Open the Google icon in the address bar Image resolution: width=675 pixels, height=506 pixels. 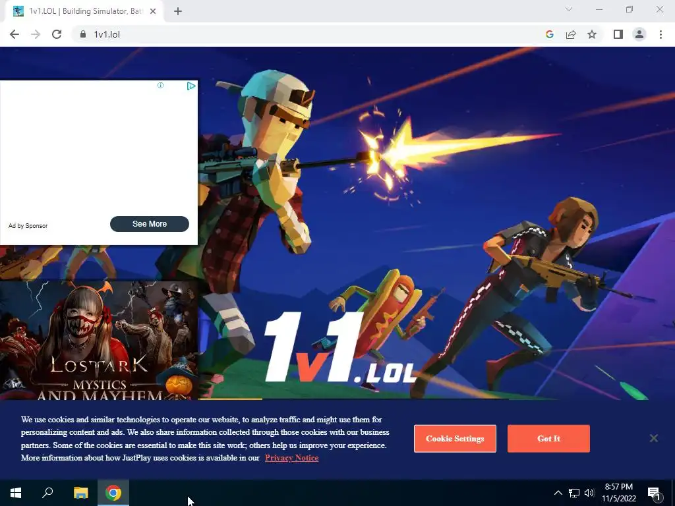549,34
